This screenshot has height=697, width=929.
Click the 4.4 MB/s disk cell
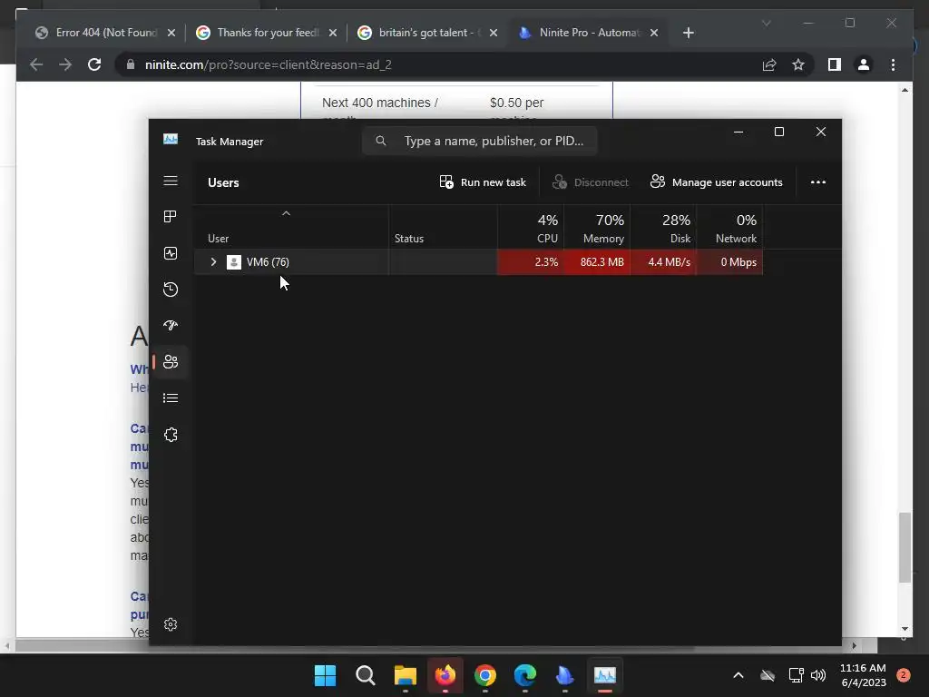tap(663, 262)
